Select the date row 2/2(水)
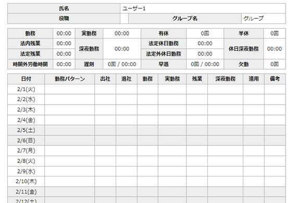297x203 pixels. 146,99
